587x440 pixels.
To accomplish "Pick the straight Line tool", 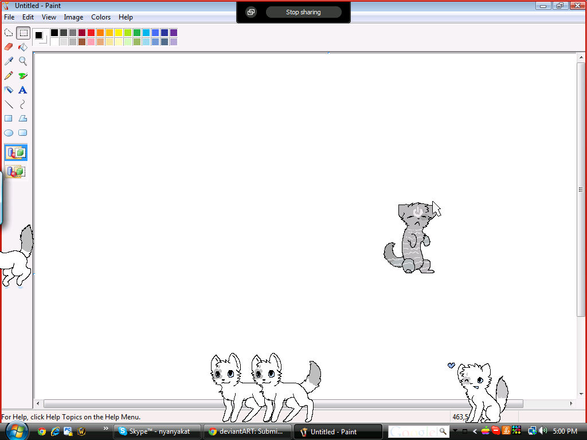I will tap(9, 104).
